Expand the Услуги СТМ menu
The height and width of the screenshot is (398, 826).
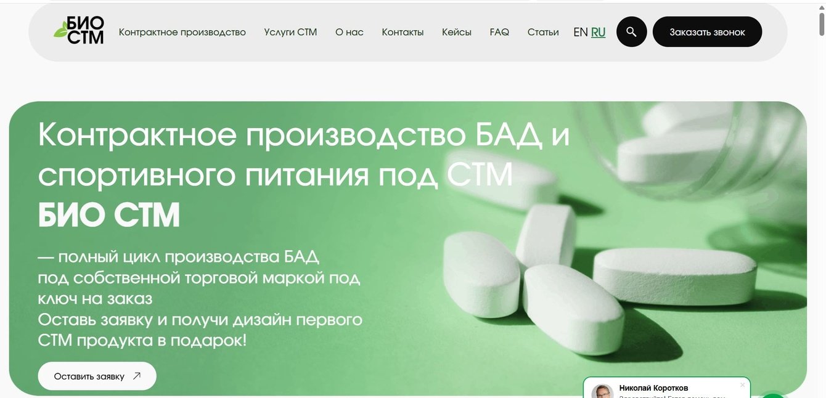click(290, 32)
